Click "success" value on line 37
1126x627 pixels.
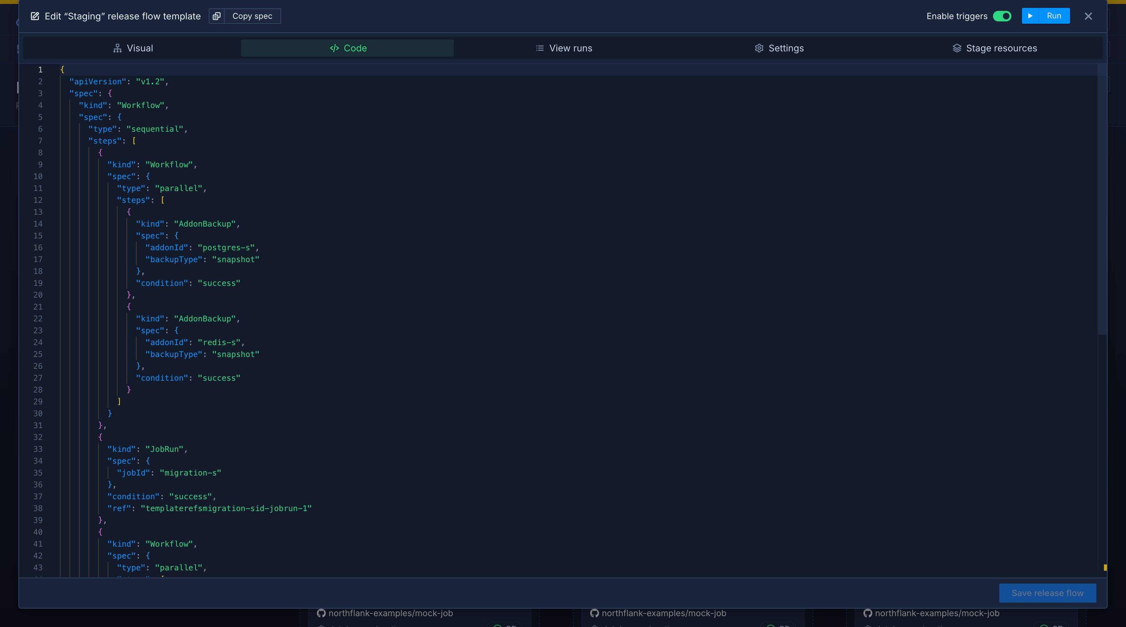pyautogui.click(x=191, y=496)
